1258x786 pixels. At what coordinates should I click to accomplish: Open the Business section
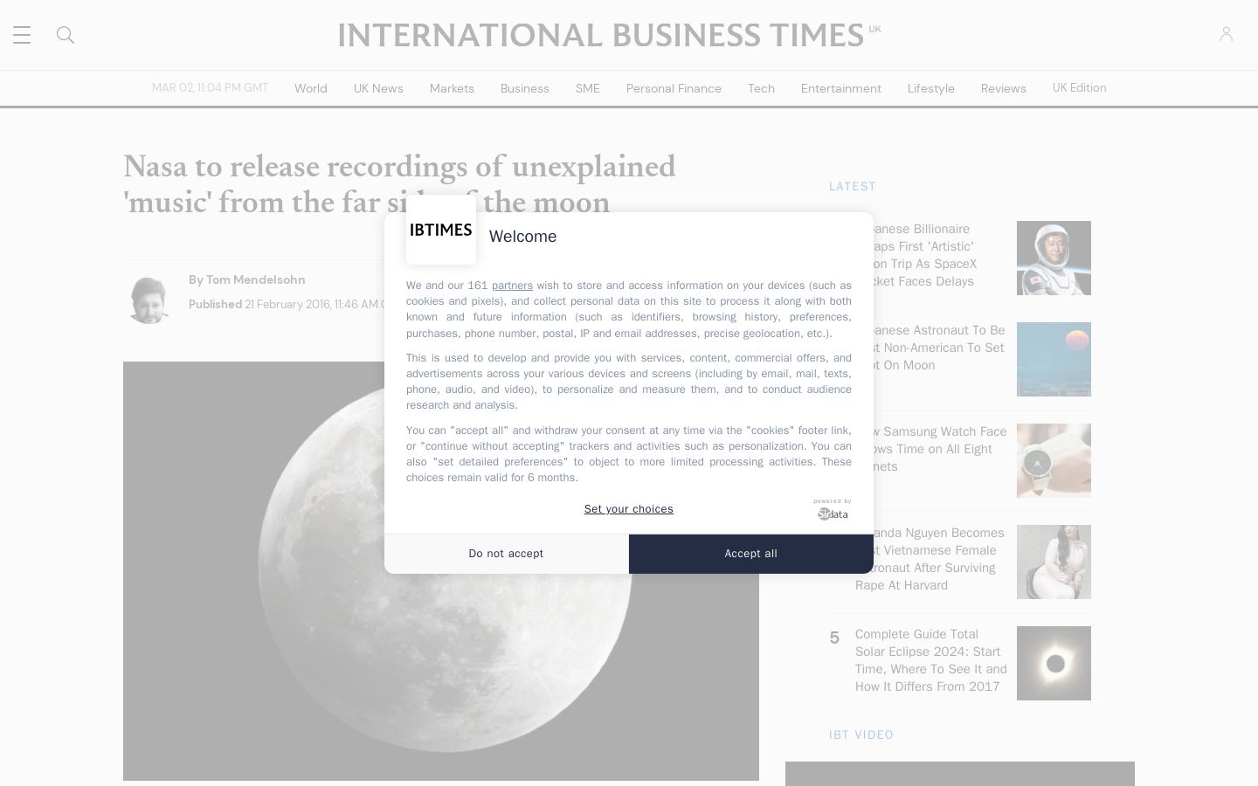(525, 88)
